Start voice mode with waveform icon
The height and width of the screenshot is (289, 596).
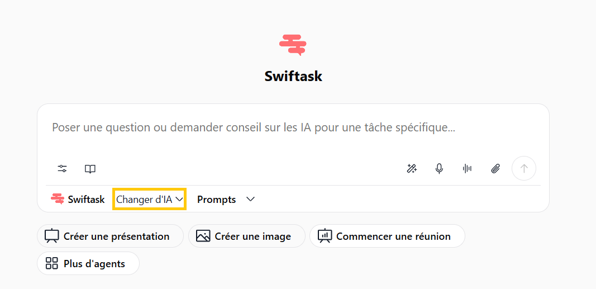click(x=467, y=168)
